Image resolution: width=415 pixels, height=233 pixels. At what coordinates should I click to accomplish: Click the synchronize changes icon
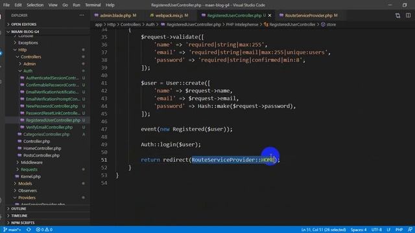click(29, 230)
